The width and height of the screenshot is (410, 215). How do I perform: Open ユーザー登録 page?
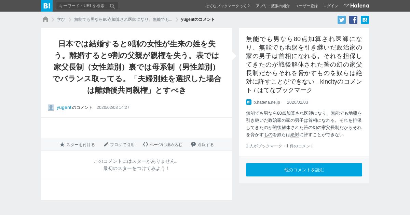click(306, 6)
